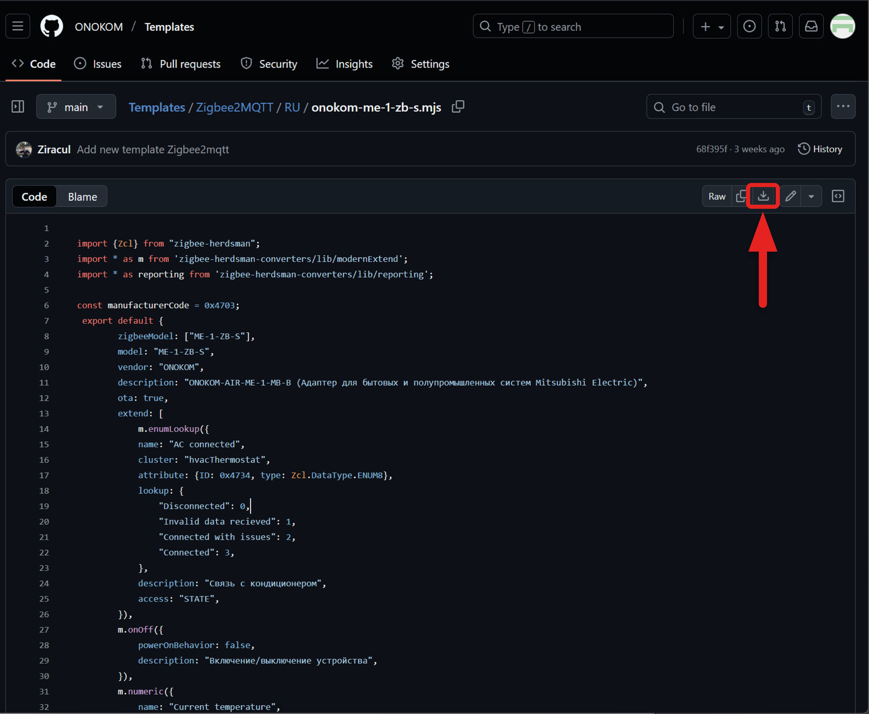
Task: Copy raw file contents
Action: [x=741, y=196]
